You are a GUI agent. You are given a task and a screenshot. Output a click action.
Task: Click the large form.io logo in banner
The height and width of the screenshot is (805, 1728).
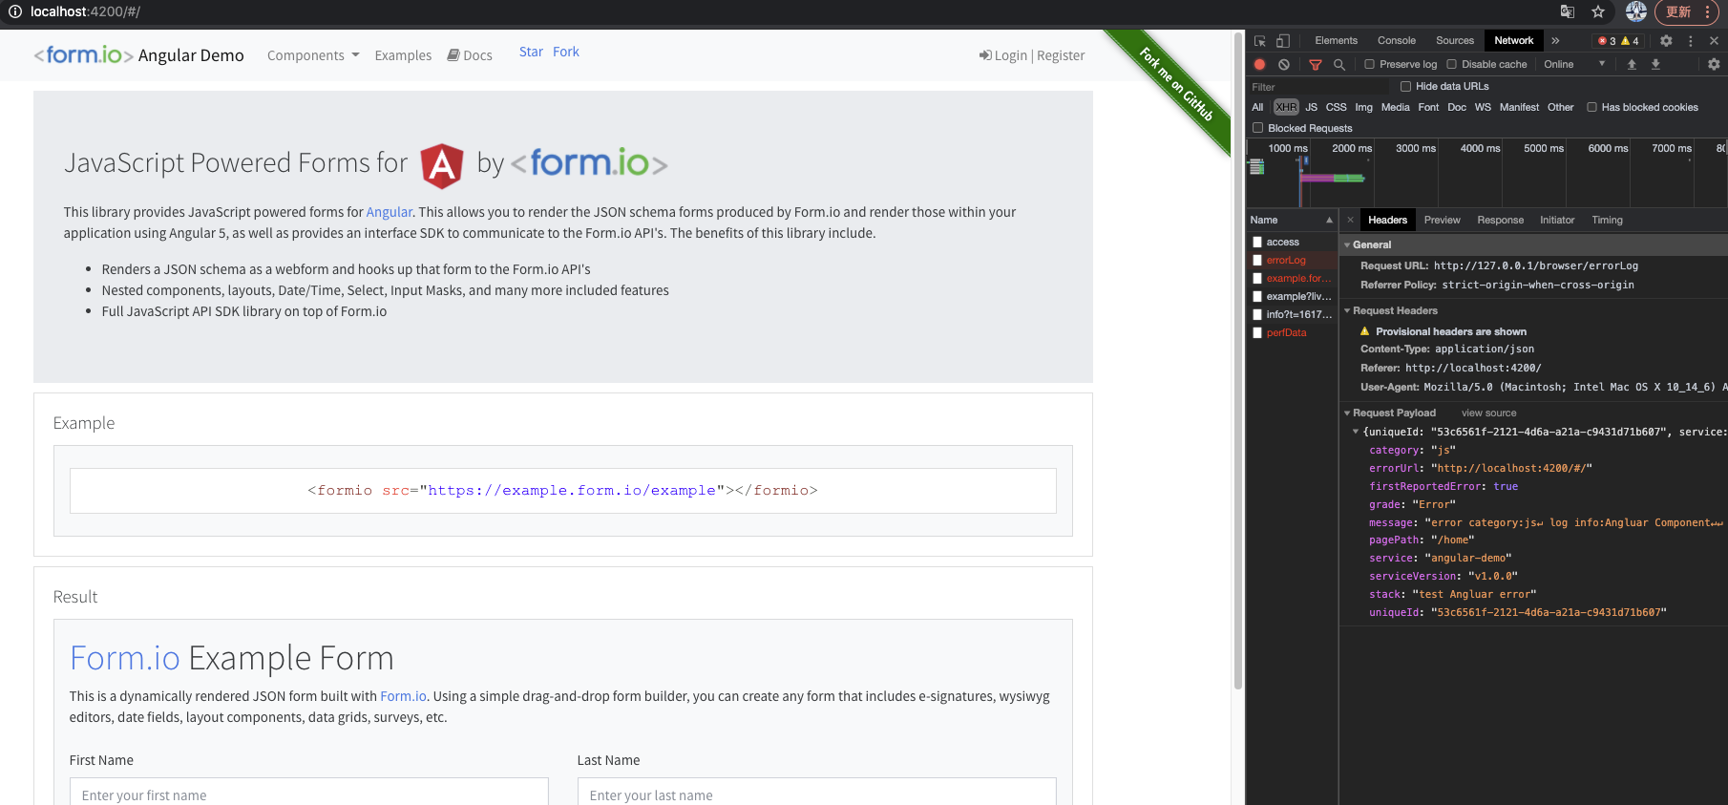pos(589,163)
